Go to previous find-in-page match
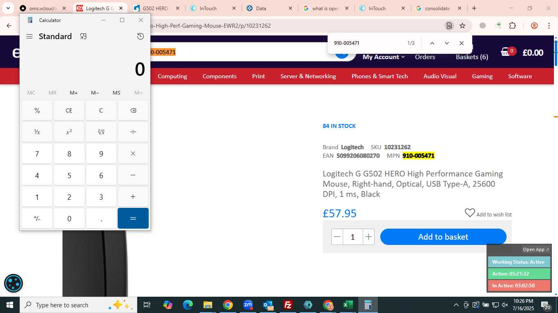Image resolution: width=558 pixels, height=313 pixels. point(432,43)
